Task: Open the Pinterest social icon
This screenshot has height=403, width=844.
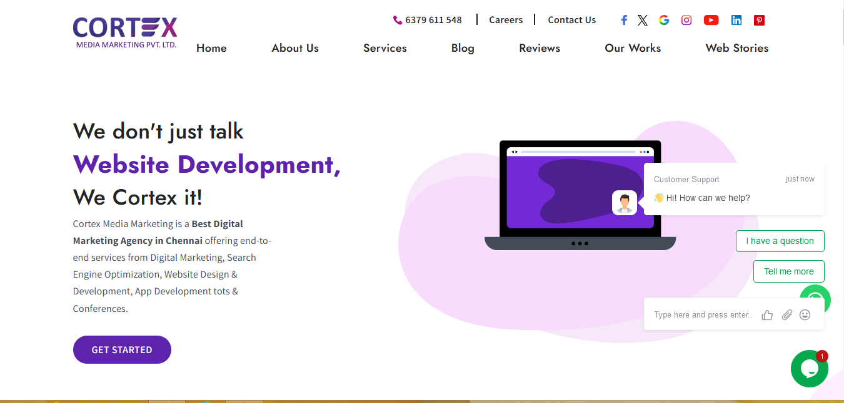Action: point(759,20)
